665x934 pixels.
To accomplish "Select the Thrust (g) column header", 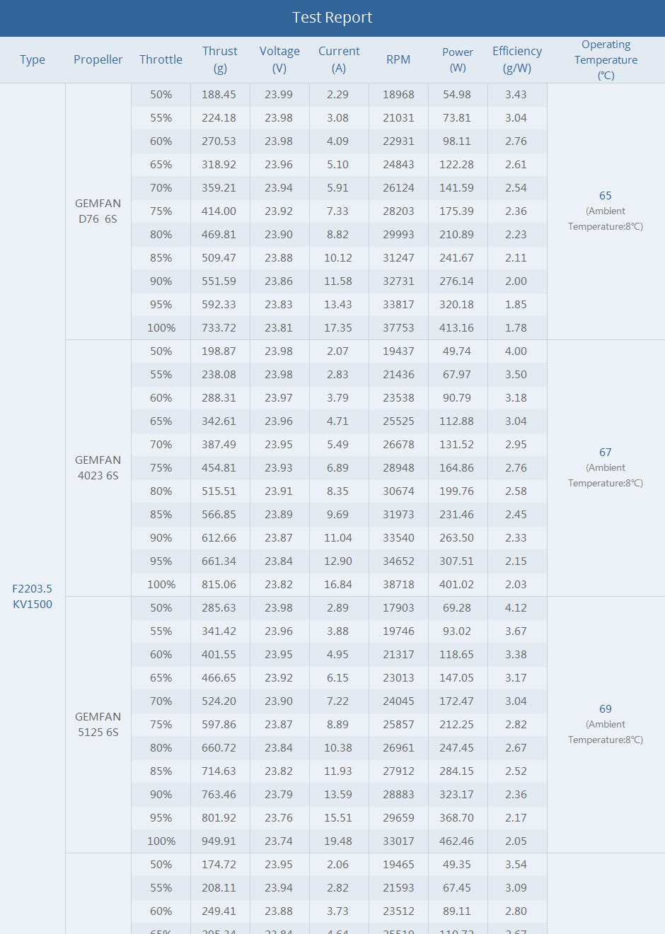I will (x=219, y=59).
